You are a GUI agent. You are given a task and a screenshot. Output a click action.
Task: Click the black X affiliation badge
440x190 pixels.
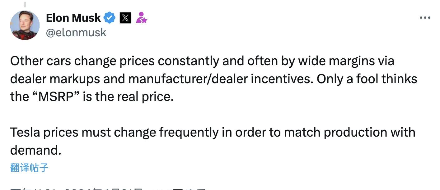point(125,18)
